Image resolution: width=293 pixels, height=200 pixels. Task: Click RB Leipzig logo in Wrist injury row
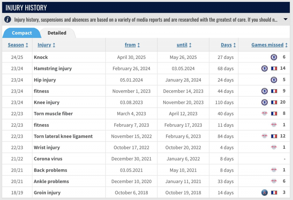click(x=274, y=147)
